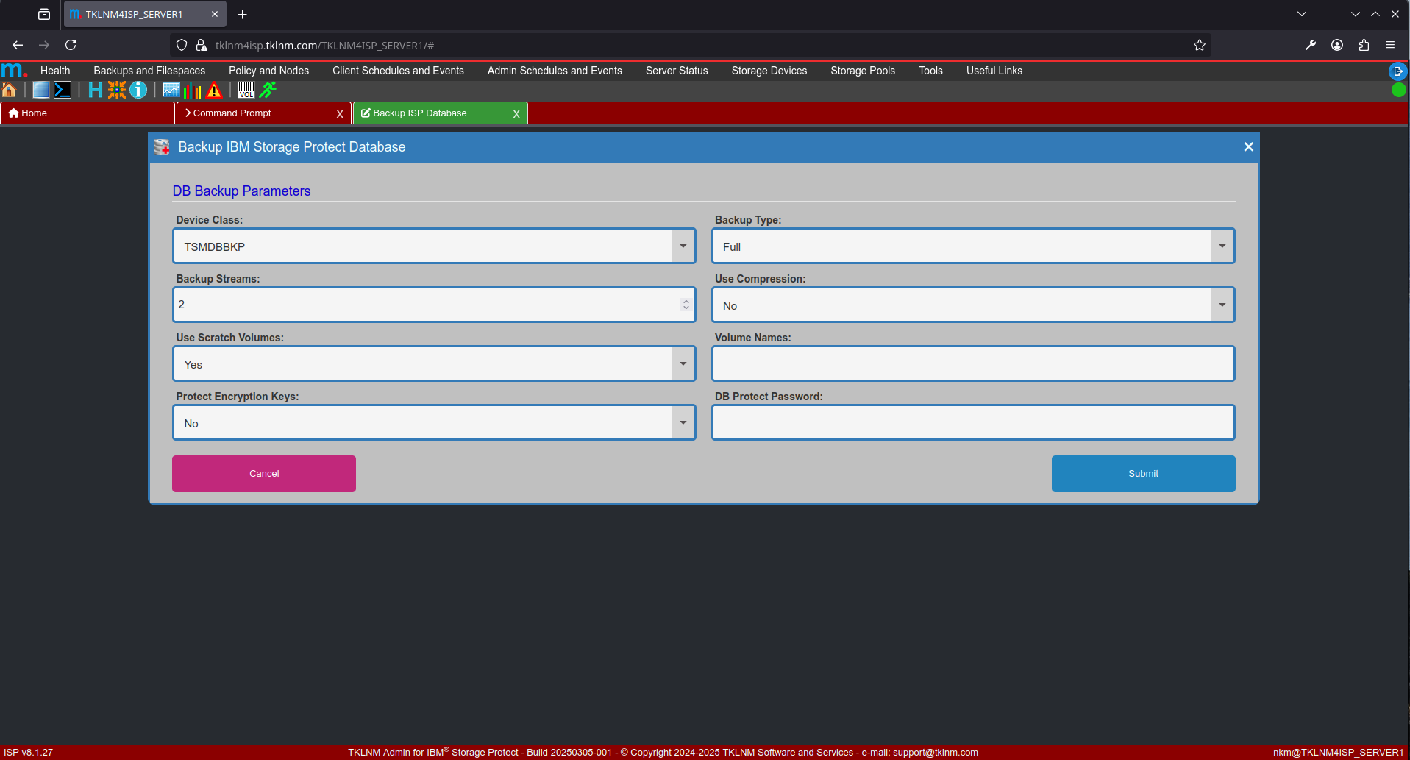The image size is (1410, 760).
Task: Open the Storage Pools menu
Action: pos(862,71)
